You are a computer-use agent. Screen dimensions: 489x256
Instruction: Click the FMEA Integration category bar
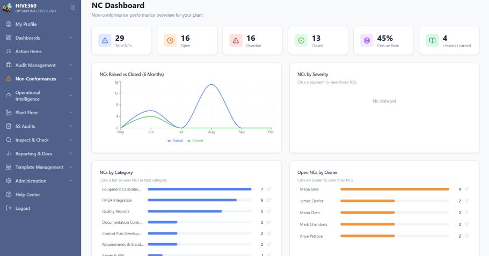point(192,200)
